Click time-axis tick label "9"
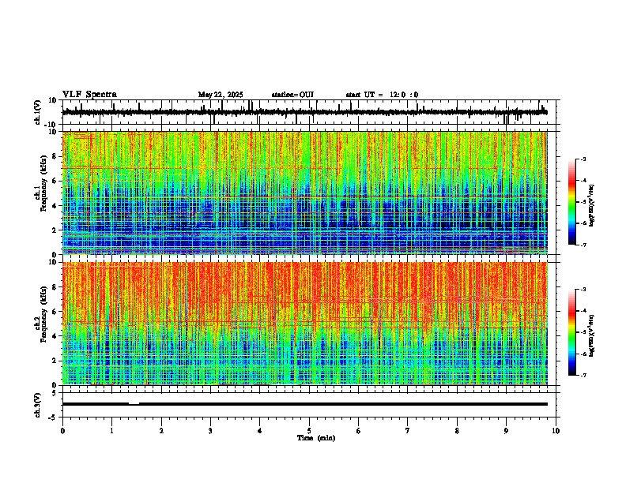This screenshot has height=483, width=626. (506, 431)
